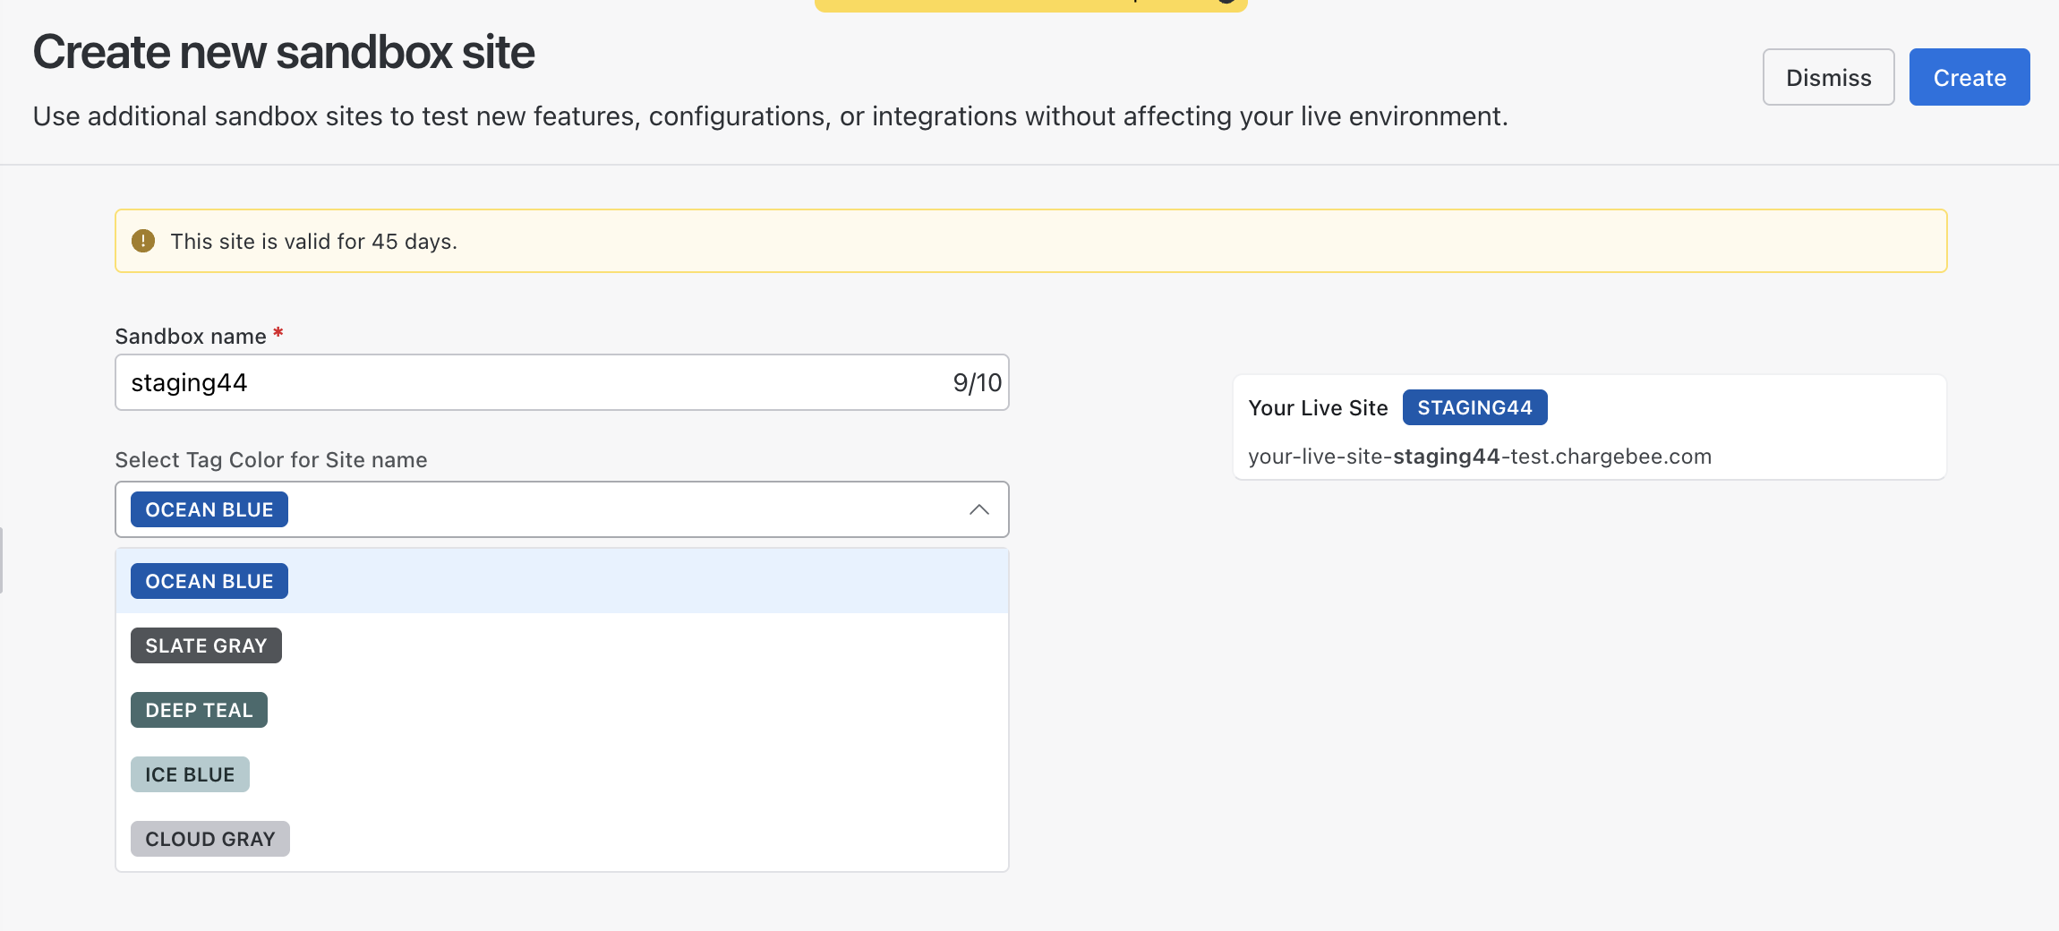Choose Ocean Blue from the options list
This screenshot has height=931, width=2059.
(x=209, y=581)
